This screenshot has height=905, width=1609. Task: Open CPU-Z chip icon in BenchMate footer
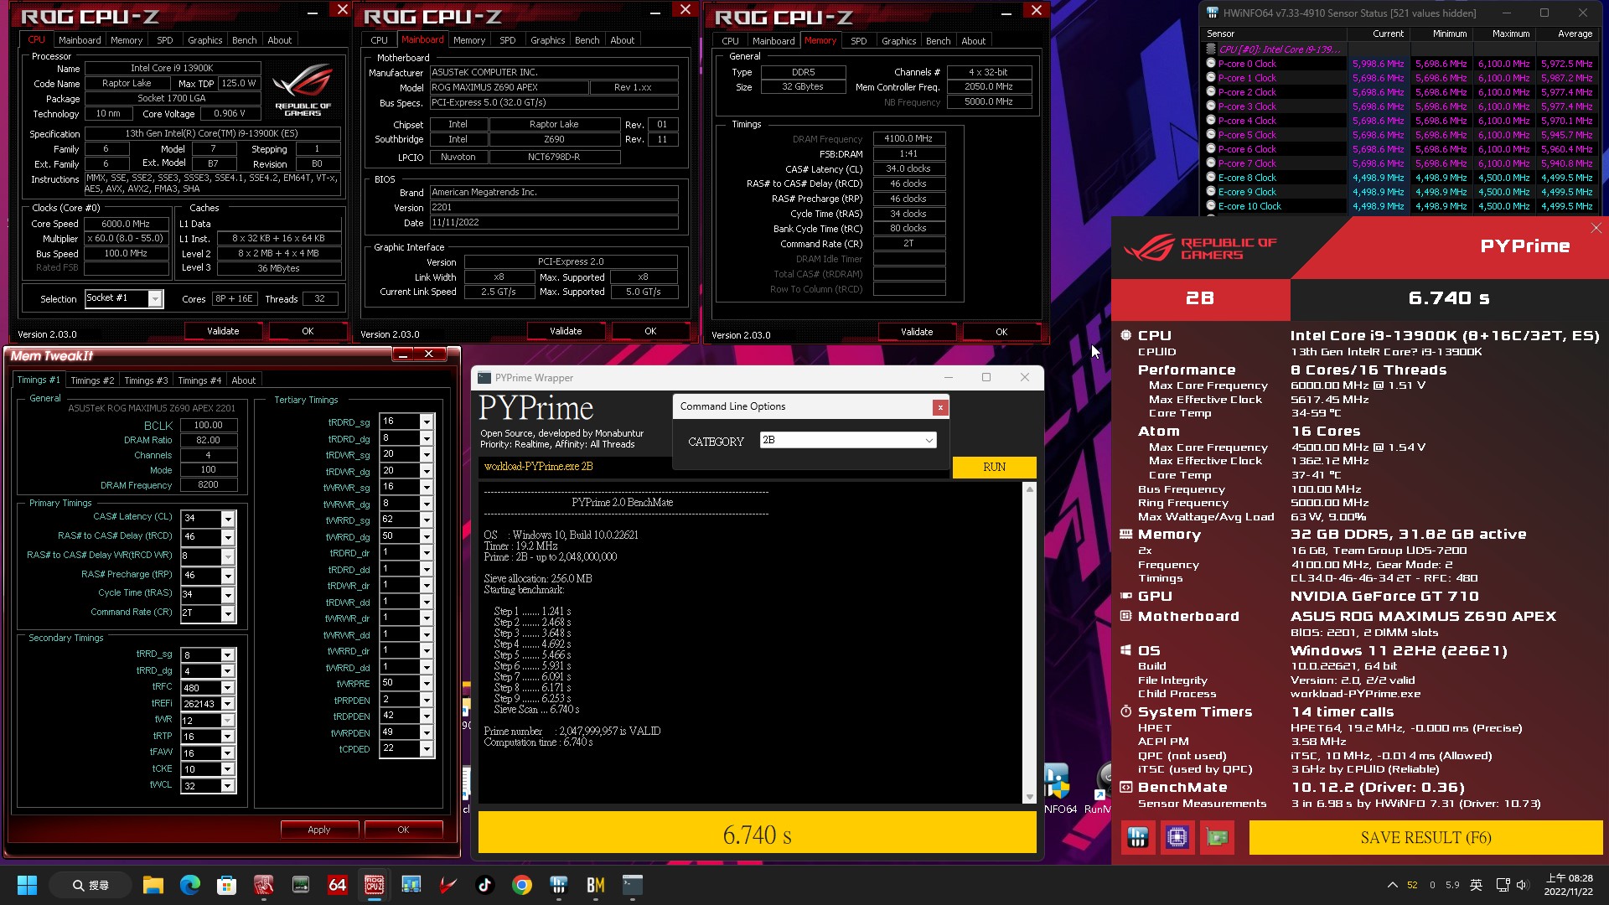pyautogui.click(x=1177, y=837)
